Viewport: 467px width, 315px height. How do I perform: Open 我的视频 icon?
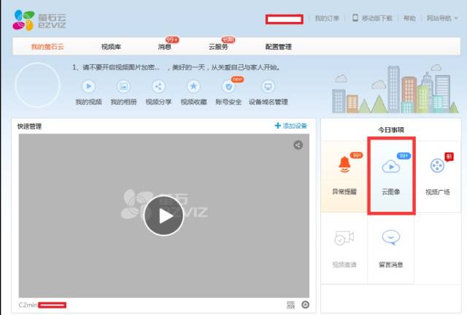88,86
